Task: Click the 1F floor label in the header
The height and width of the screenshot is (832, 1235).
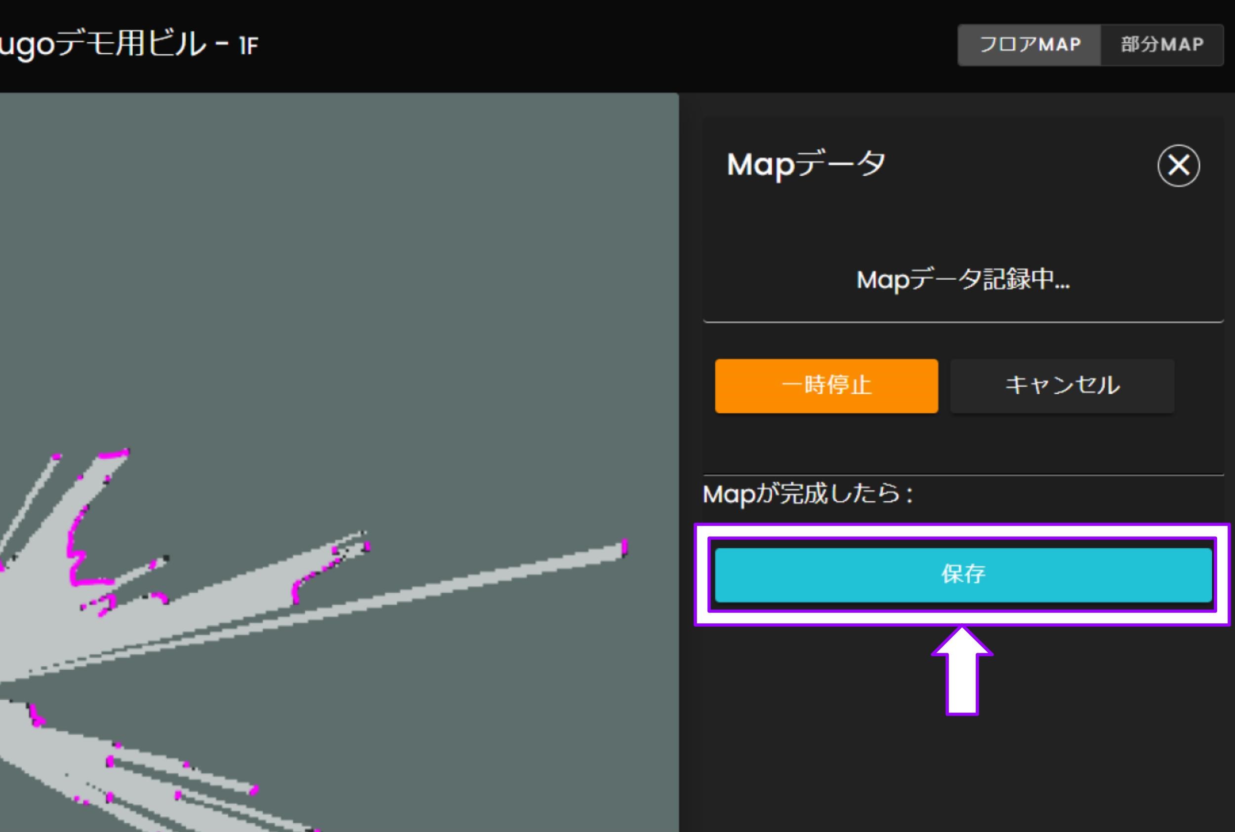Action: [x=247, y=45]
